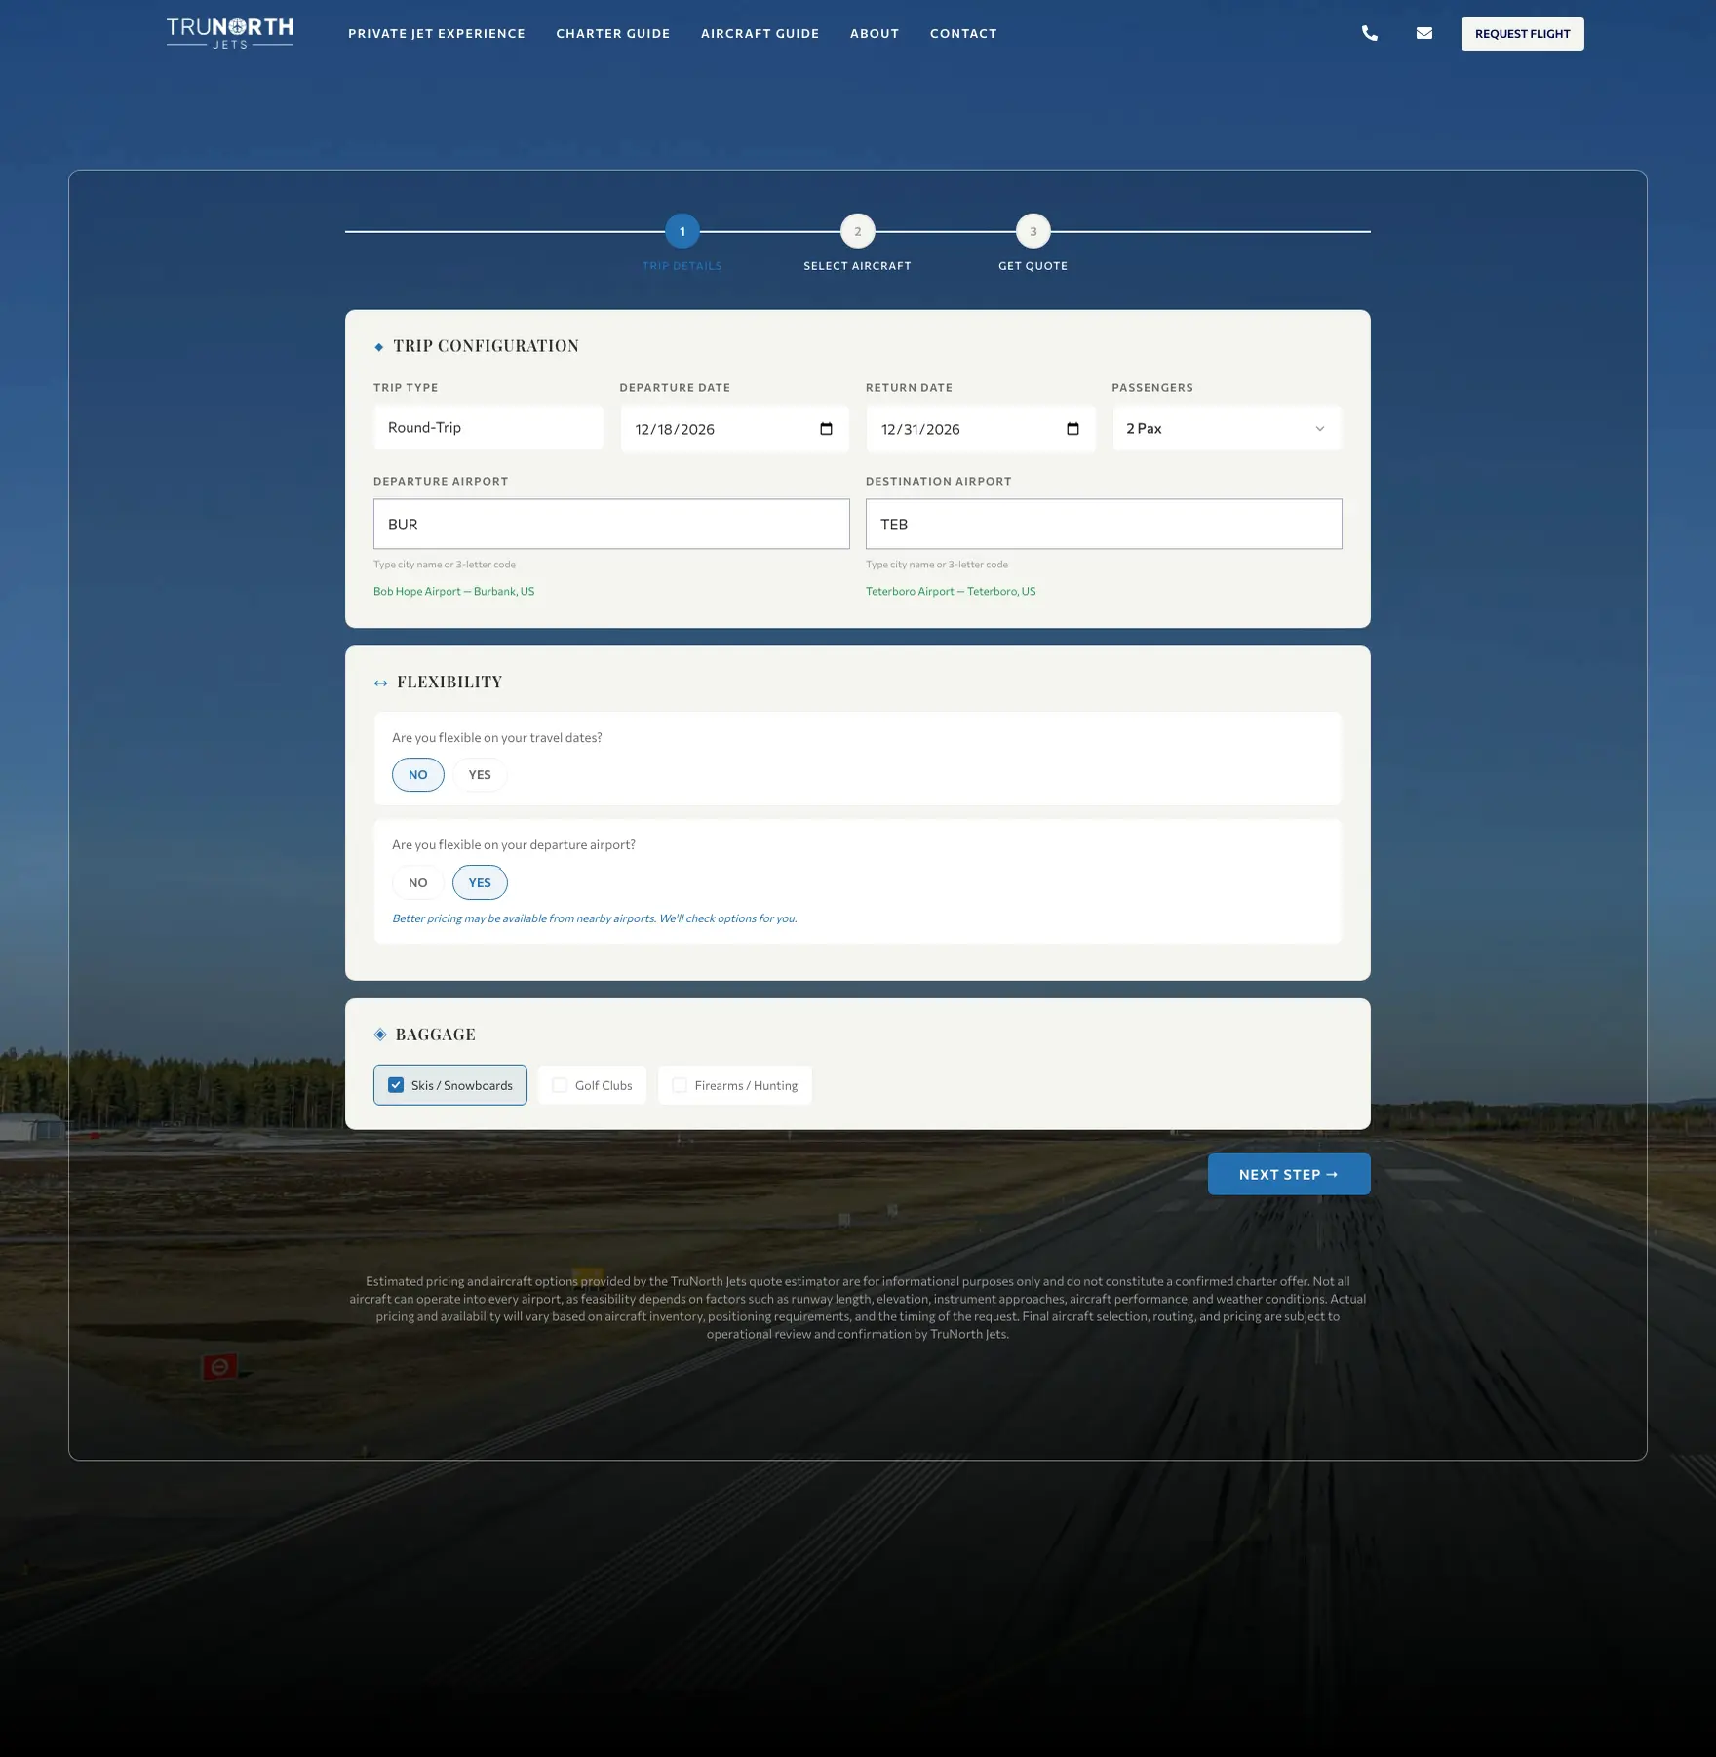Click the Next Step button
The image size is (1716, 1757).
tap(1289, 1174)
